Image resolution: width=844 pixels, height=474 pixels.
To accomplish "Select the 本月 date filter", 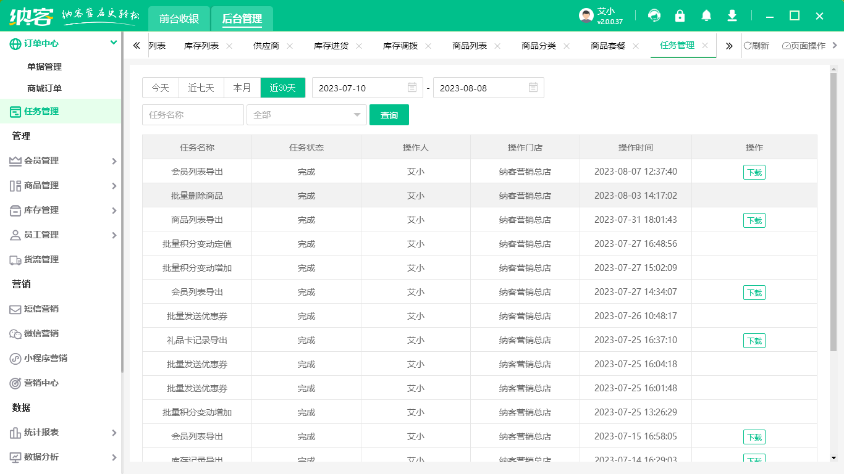I will point(242,88).
